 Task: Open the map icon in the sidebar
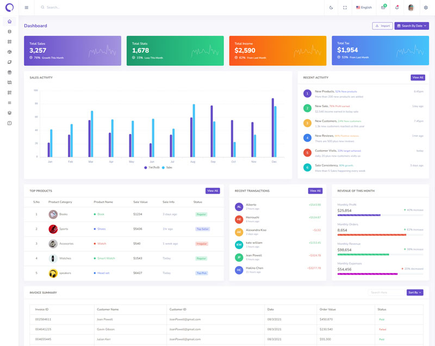pyautogui.click(x=9, y=83)
